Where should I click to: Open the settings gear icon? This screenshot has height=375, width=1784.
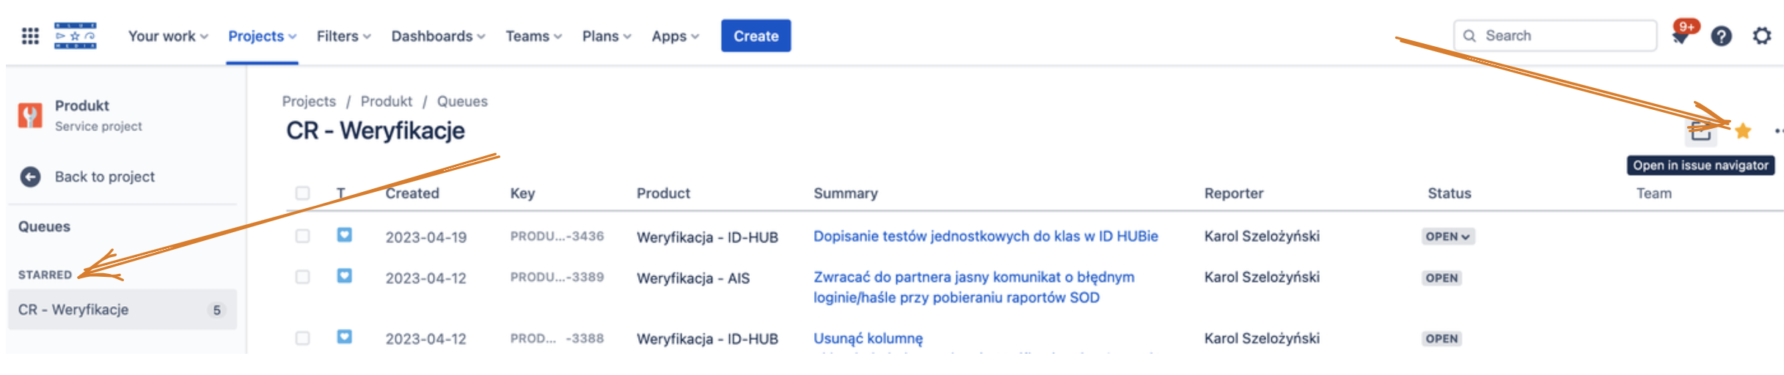tap(1761, 36)
